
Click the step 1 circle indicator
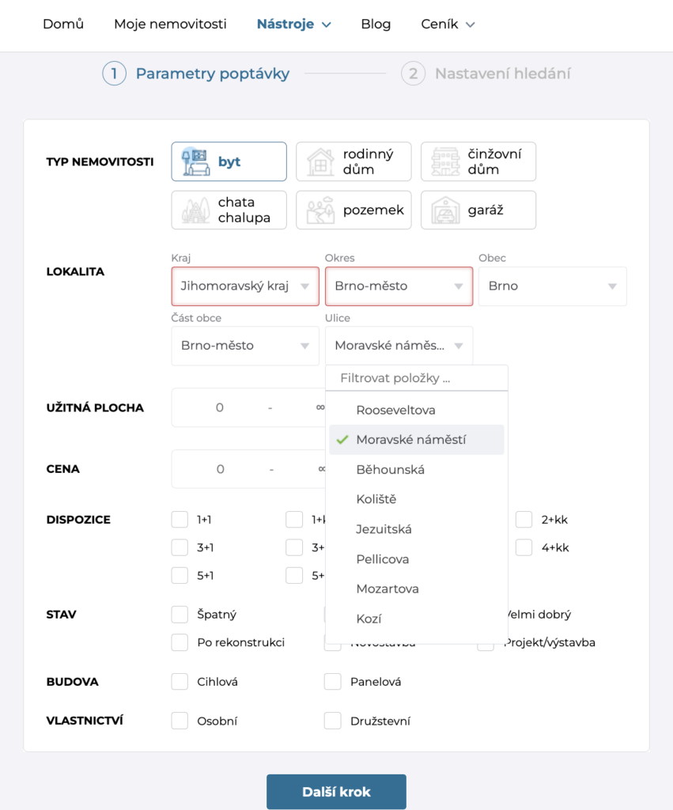[114, 74]
